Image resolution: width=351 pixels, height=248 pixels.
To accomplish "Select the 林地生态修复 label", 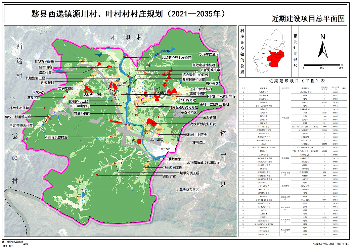I will 19,108.
